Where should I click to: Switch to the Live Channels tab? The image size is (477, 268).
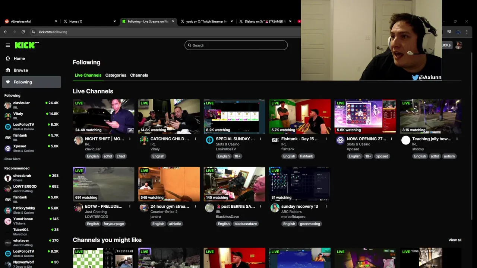pyautogui.click(x=88, y=75)
